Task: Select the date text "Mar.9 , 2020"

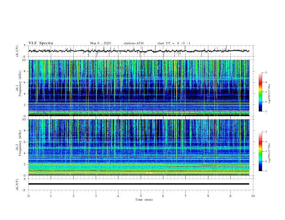Action: click(100, 43)
